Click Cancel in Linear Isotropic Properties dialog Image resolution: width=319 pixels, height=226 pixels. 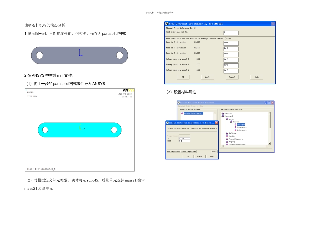point(200,156)
